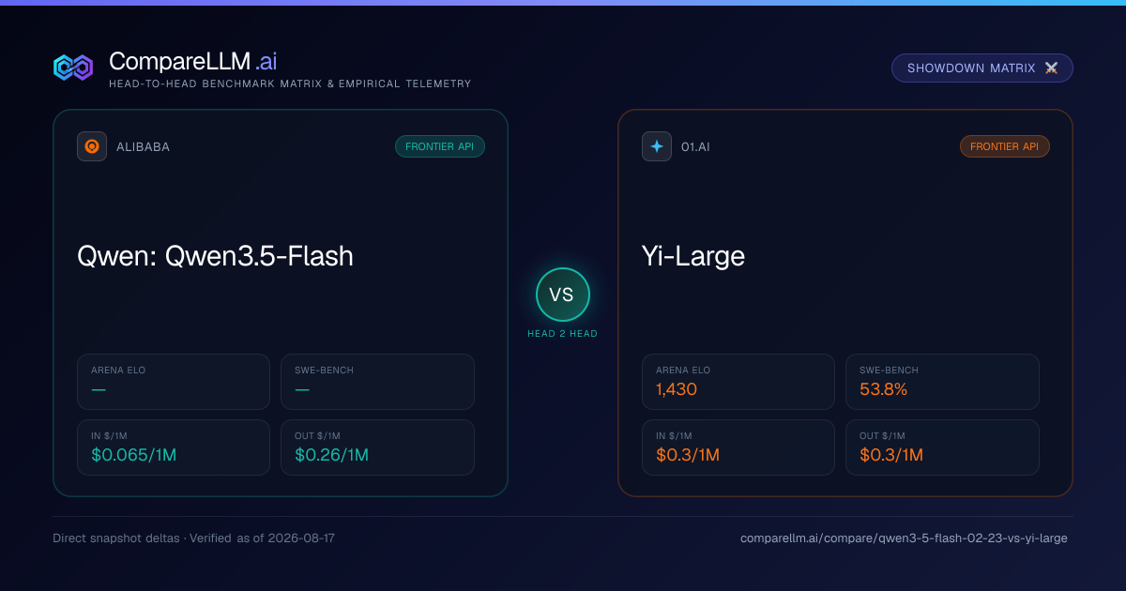Image resolution: width=1126 pixels, height=591 pixels.
Task: Select the orange Frontier API badge
Action: tap(1005, 146)
